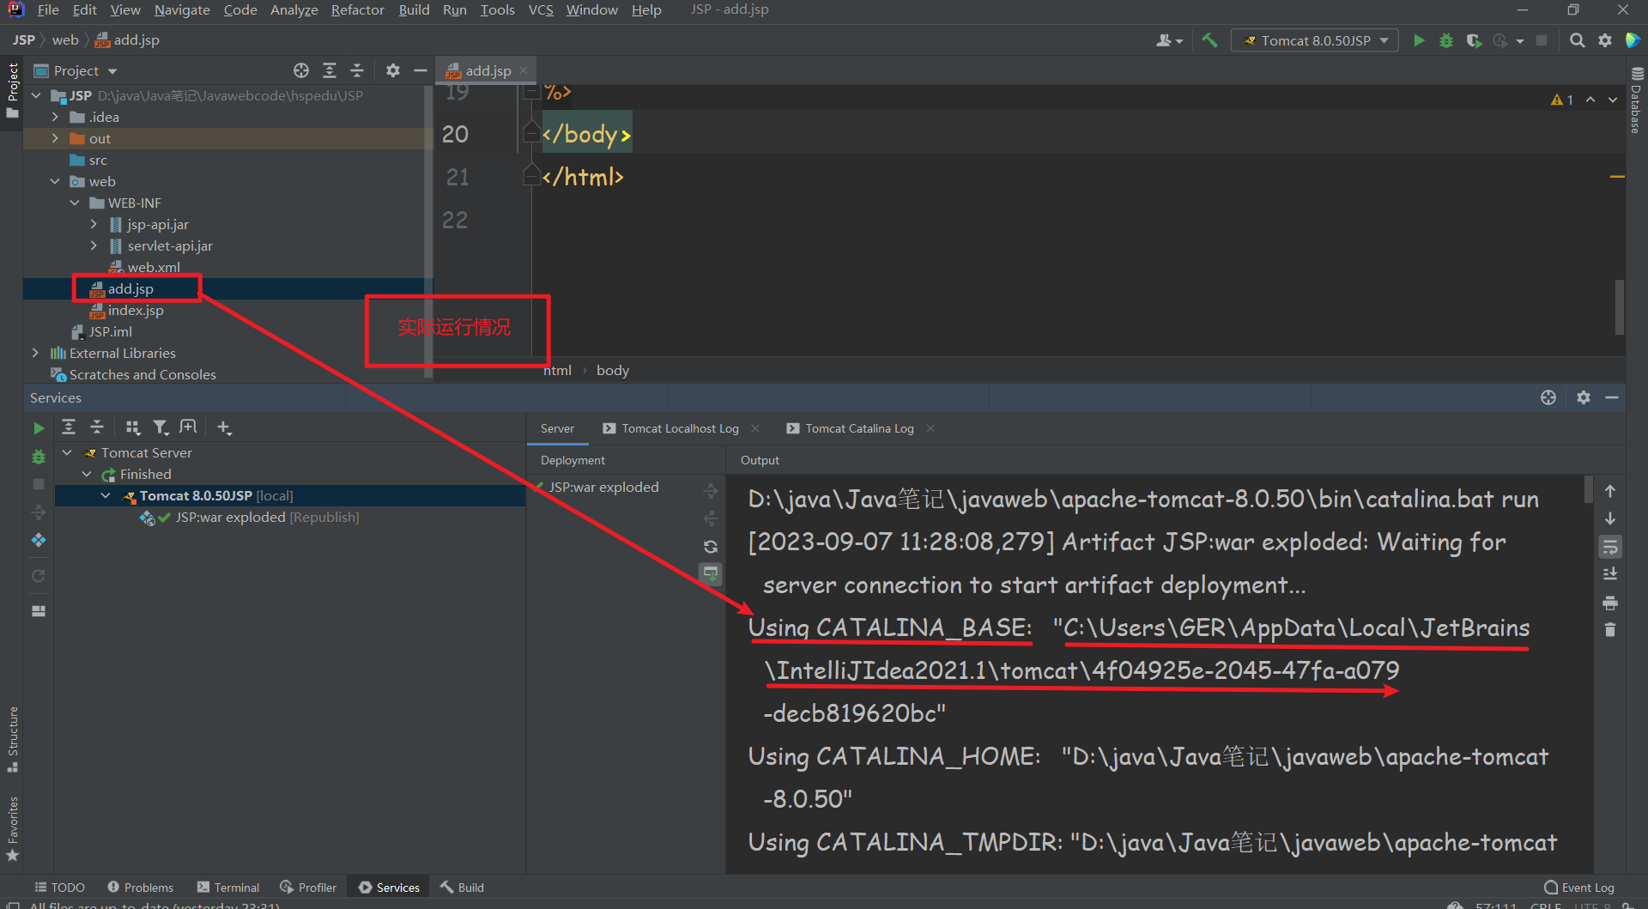Click the warning count indicator in editor
The width and height of the screenshot is (1648, 909).
[1562, 100]
